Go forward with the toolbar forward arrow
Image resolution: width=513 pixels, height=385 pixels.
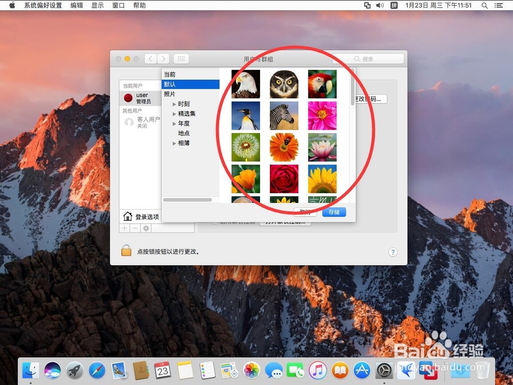click(x=163, y=59)
